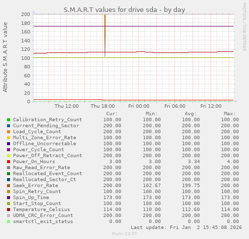Click Seek_Error_Rate minimum value 102.67
Image resolution: width=249 pixels, height=239 pixels.
[152, 186]
